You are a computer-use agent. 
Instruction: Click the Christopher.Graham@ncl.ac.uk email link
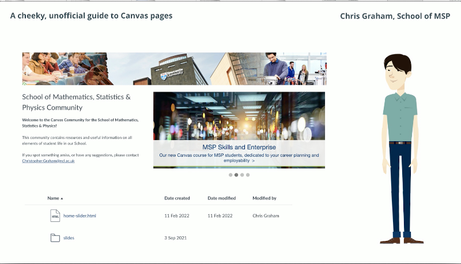[48, 161]
